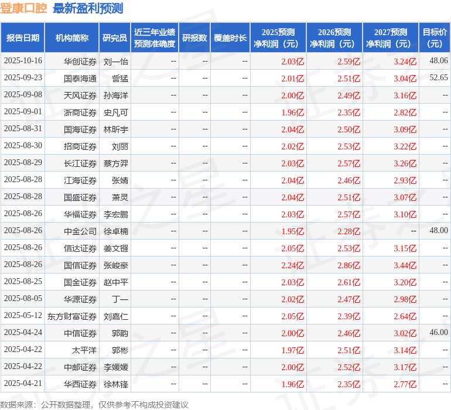The height and width of the screenshot is (410, 451).
Task: Click the 2.77亿 profit forecast
Action: (x=405, y=384)
